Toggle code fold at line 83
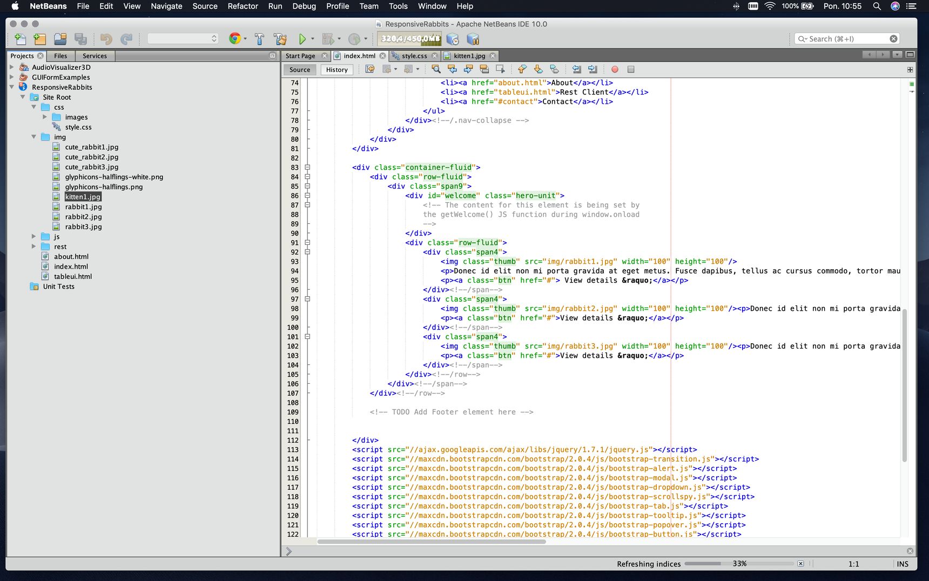The image size is (929, 581). click(307, 168)
